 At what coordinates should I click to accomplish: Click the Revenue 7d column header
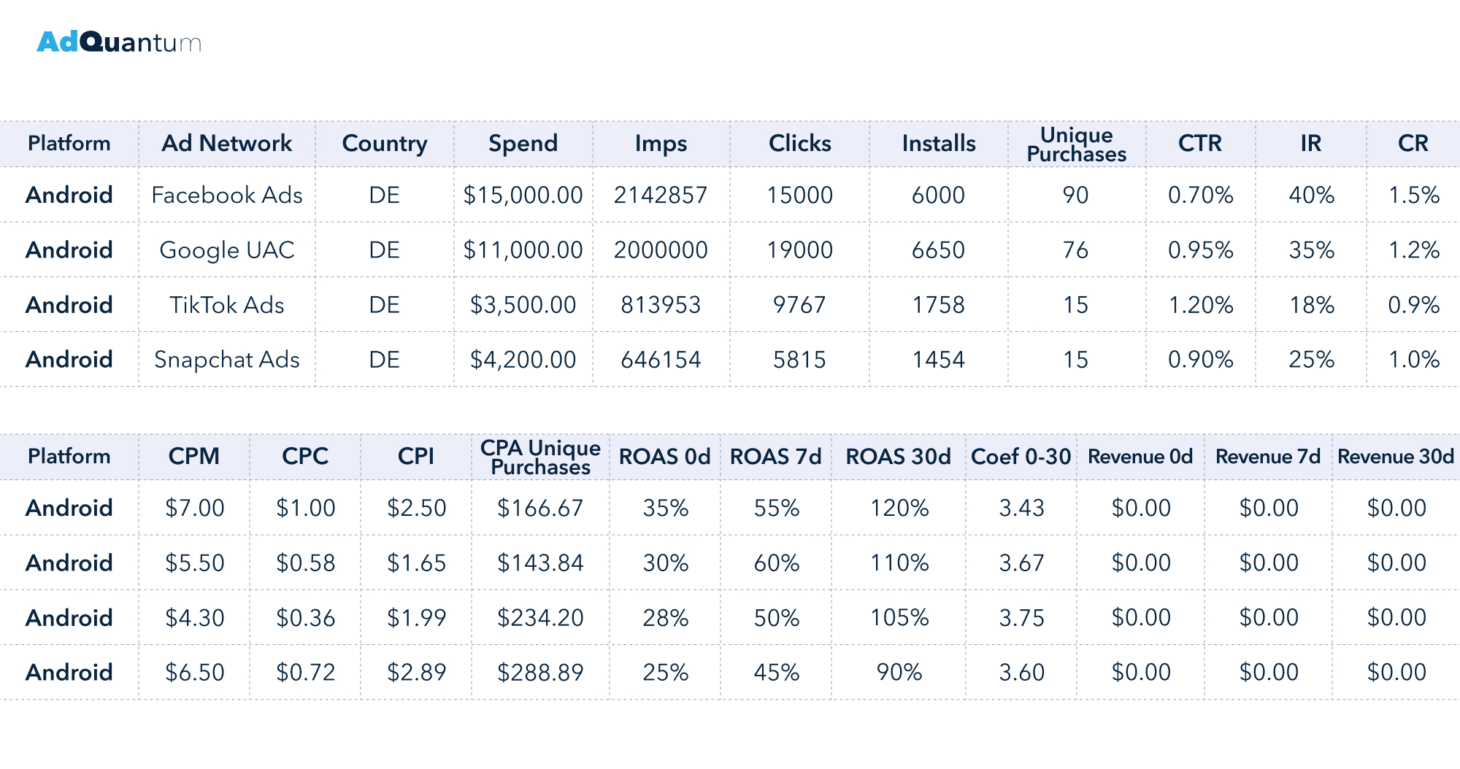(1268, 457)
